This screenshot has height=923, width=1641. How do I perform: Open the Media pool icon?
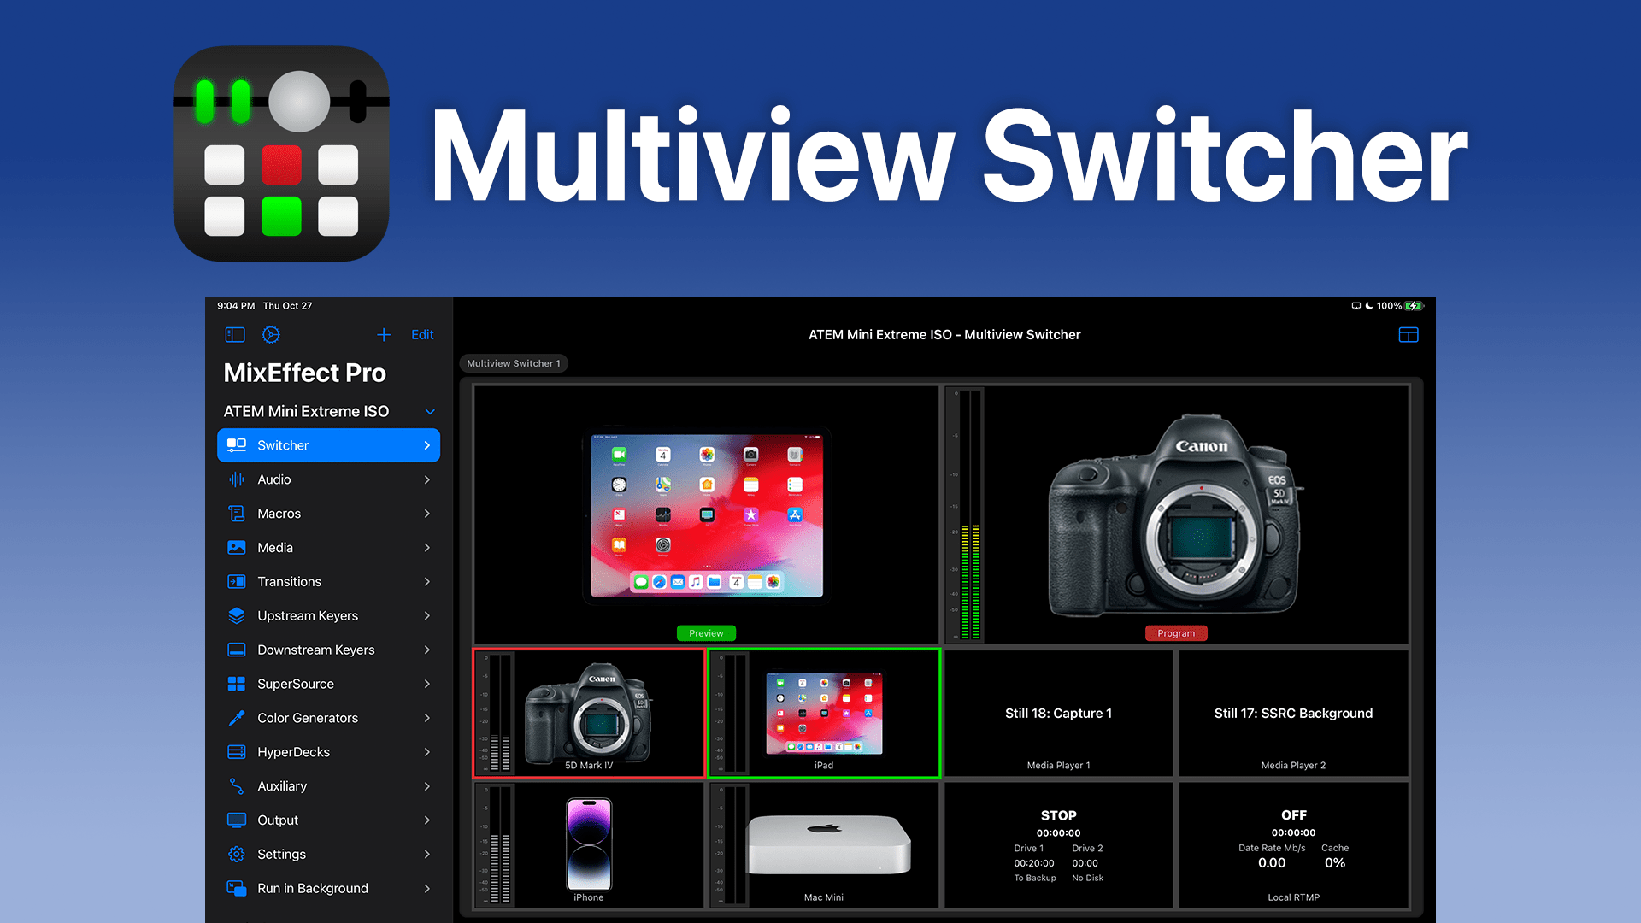(x=236, y=547)
